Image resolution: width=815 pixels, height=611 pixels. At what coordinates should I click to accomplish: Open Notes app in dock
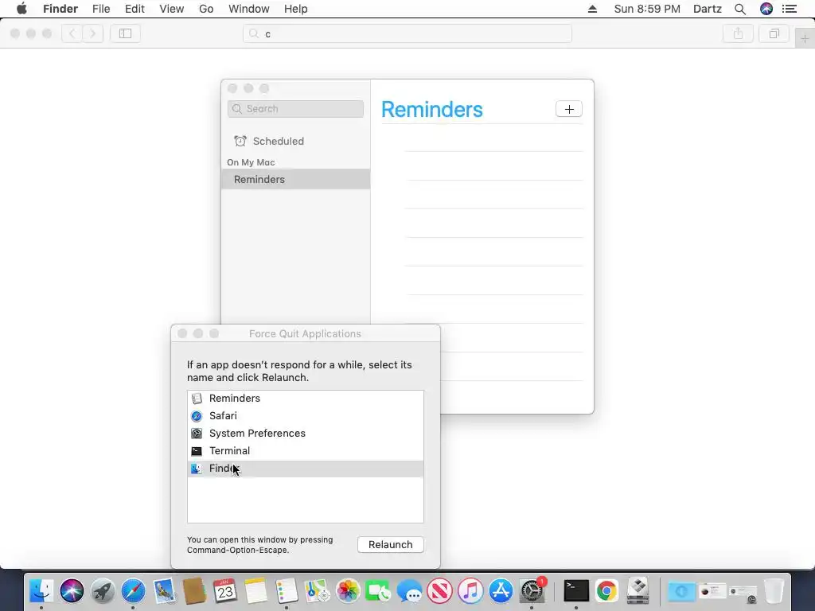point(255,591)
